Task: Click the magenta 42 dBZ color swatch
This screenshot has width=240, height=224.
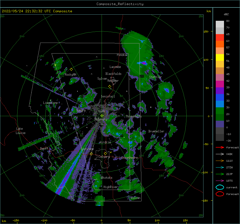Action: [x=220, y=84]
